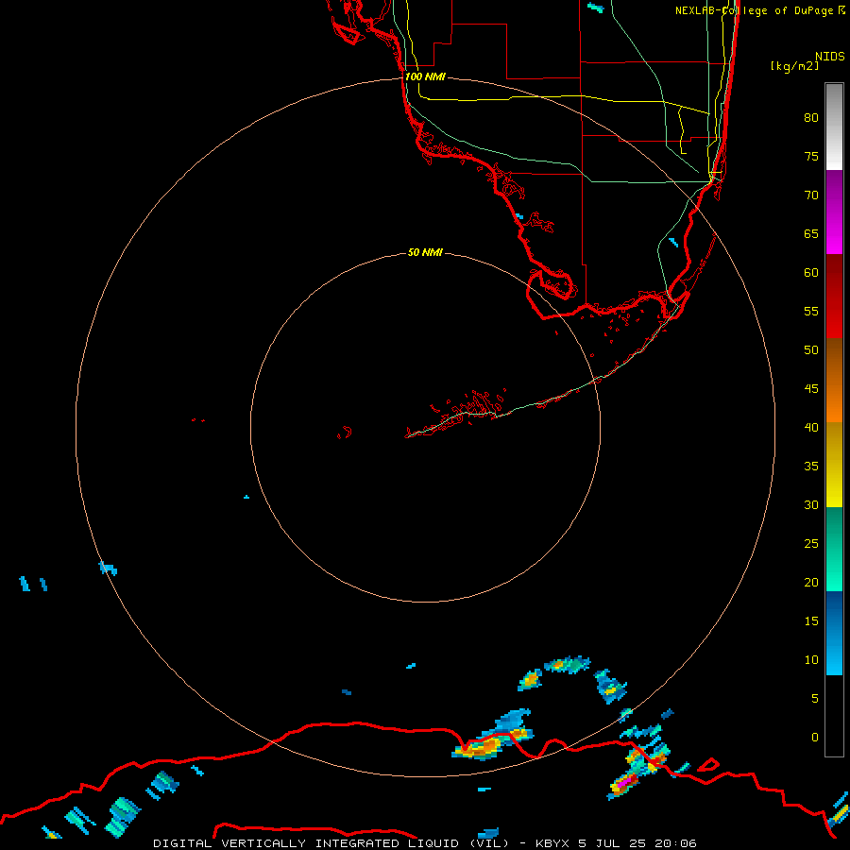Click the '50' value on the color scale
850x850 pixels.
(811, 349)
